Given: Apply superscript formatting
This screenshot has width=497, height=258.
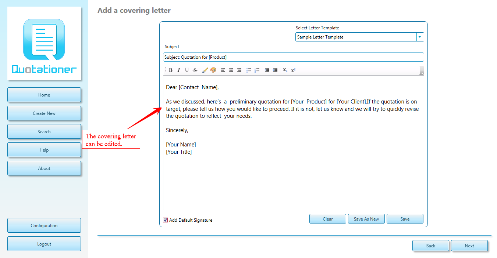Looking at the screenshot, I should pyautogui.click(x=293, y=70).
